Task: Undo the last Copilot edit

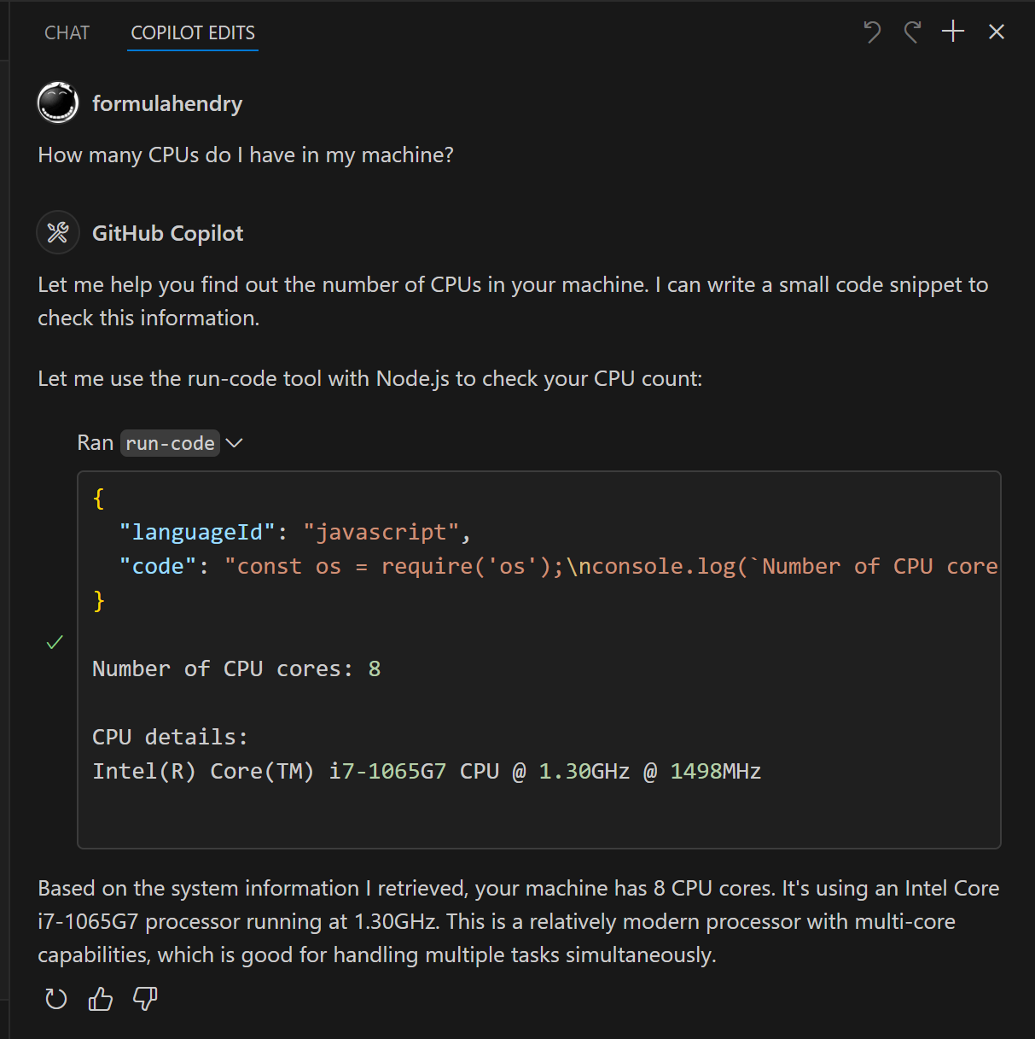Action: 871,32
